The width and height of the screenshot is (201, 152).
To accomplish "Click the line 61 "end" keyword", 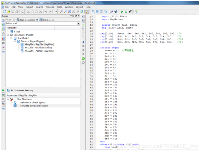I will (102, 142).
